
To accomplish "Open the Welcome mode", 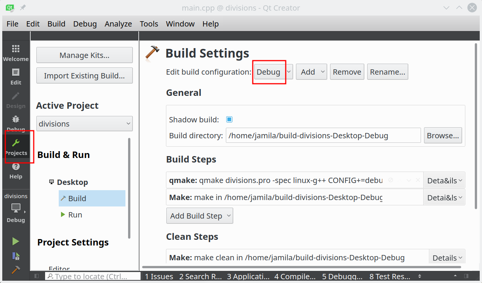I will [16, 53].
